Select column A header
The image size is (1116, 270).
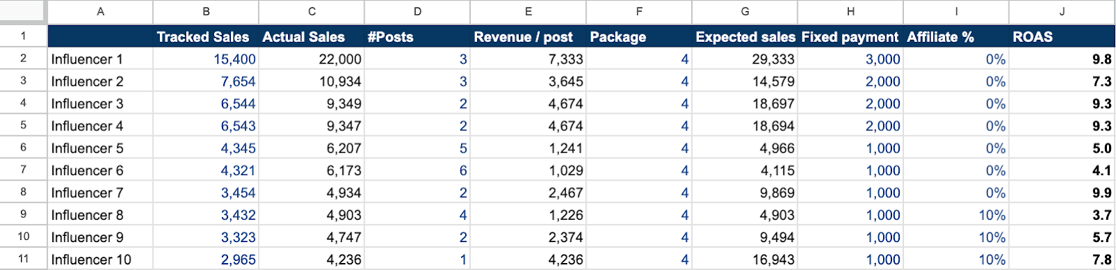[x=100, y=11]
